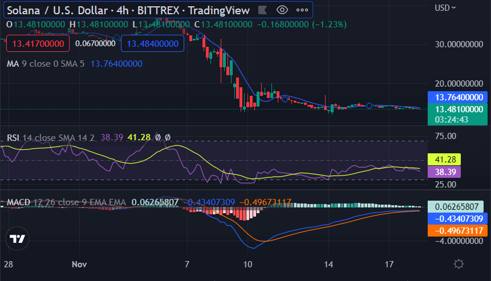Click the MA value 13.76400000 in legend
Screen dimensions: 491x281
point(116,64)
